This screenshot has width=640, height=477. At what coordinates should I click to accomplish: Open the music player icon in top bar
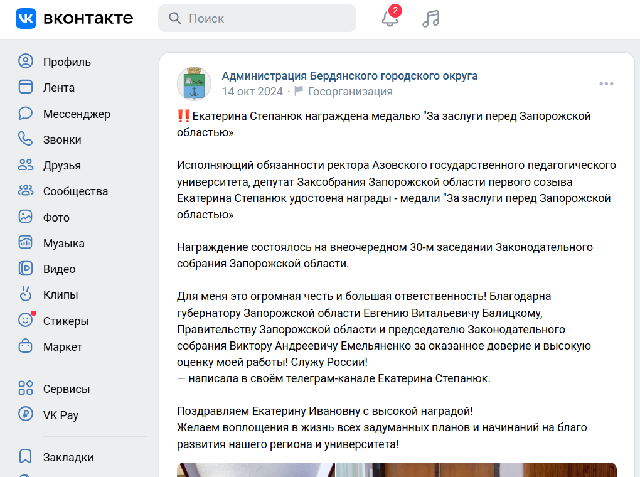click(x=430, y=18)
